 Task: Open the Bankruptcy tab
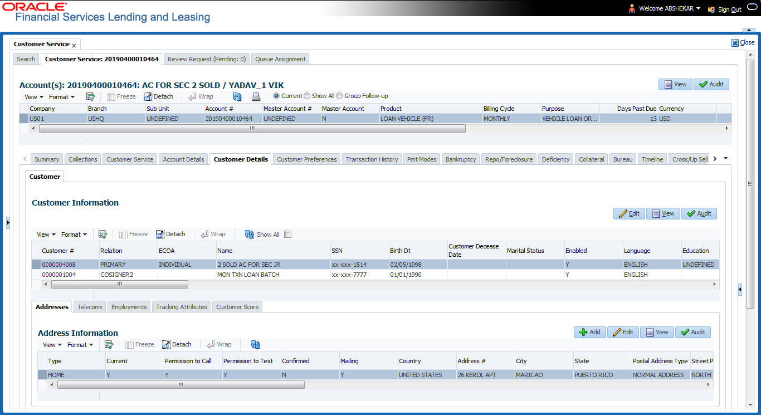click(461, 159)
